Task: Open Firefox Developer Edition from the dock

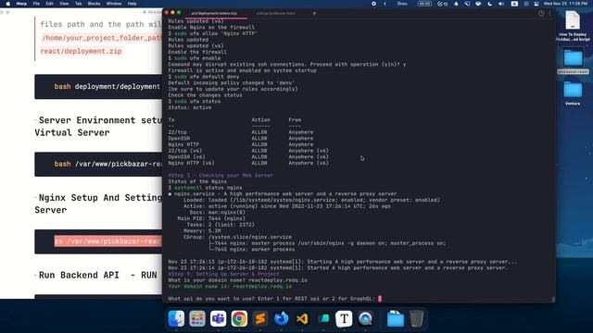Action: (281, 318)
